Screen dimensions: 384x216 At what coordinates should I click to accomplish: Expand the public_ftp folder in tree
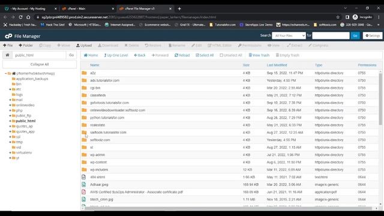pos(10,116)
